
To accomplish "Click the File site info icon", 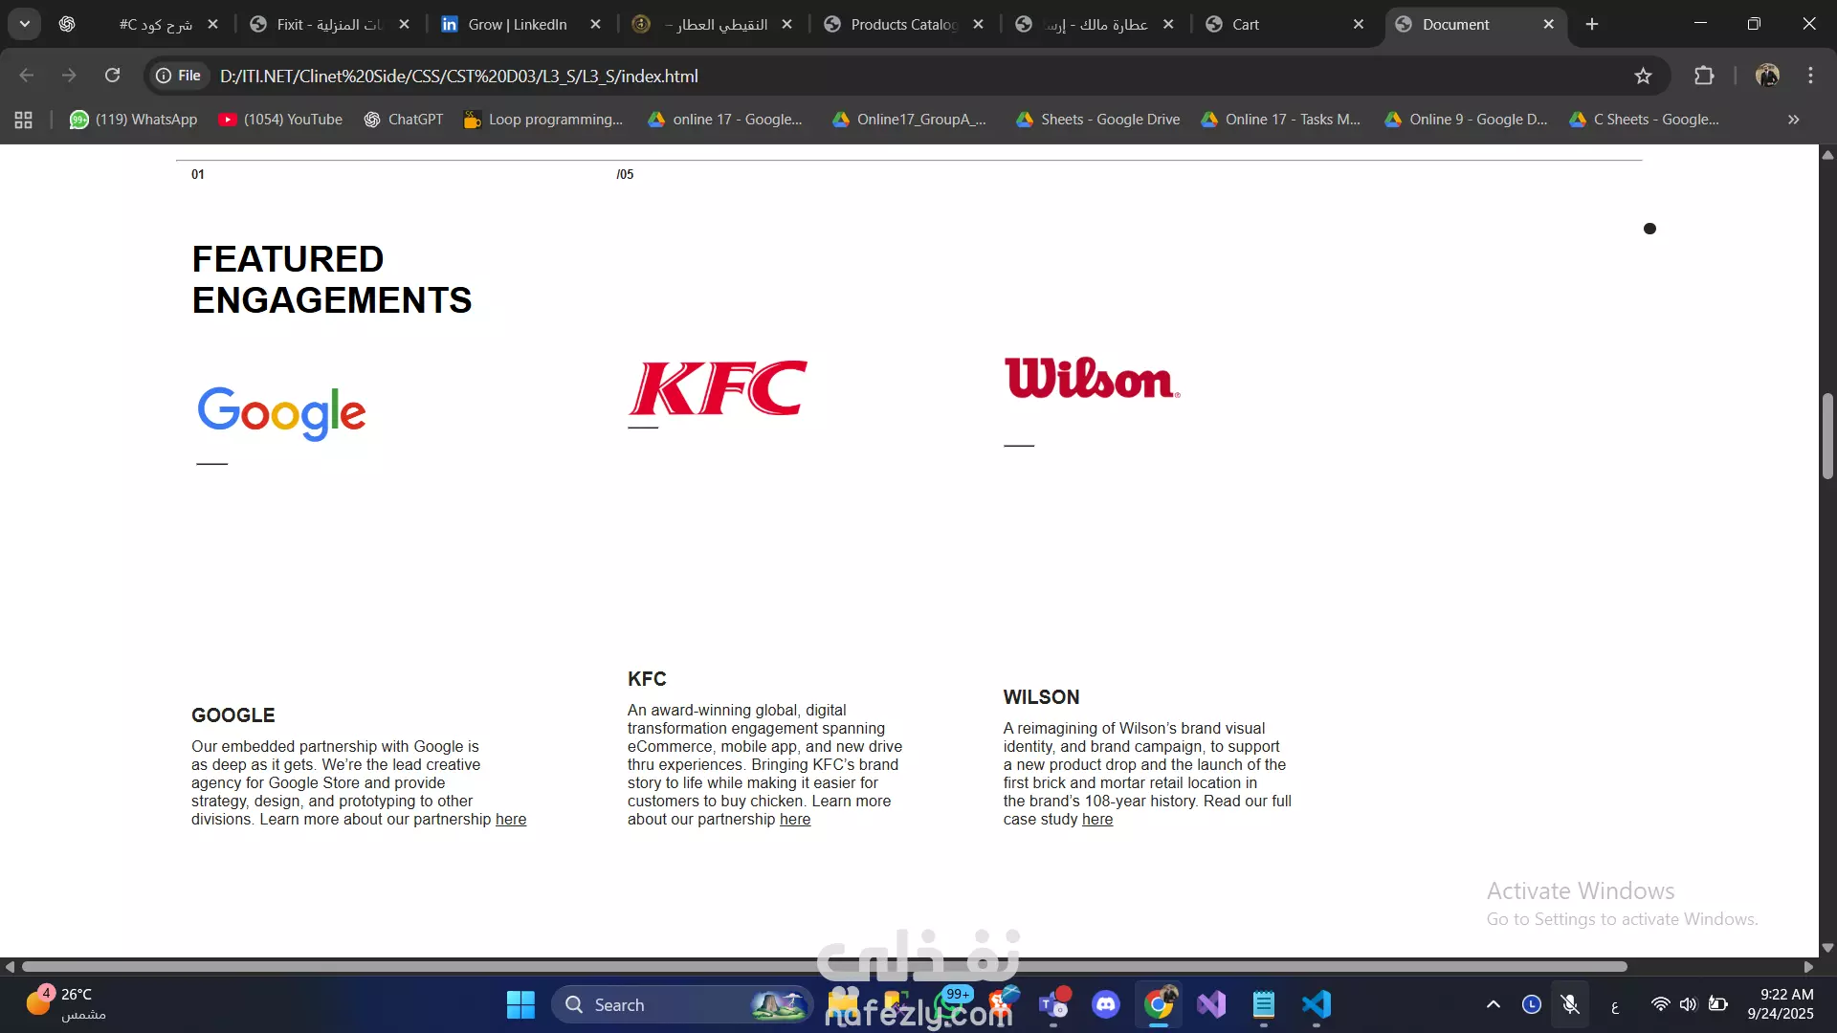I will click(x=179, y=76).
